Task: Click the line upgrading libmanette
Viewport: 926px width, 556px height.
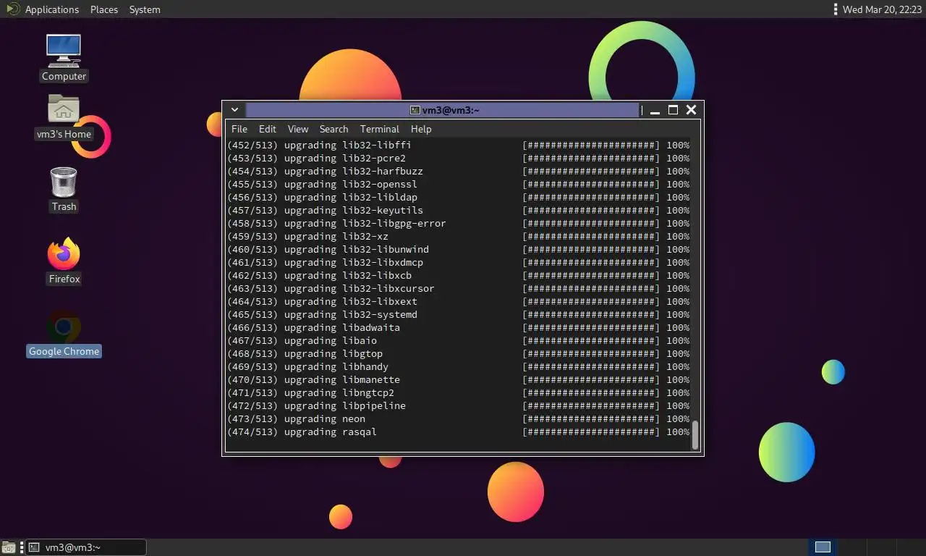Action: (x=458, y=379)
